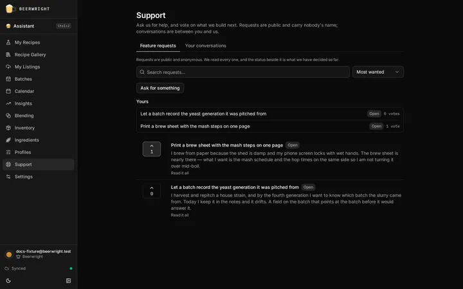Click the Search requests input field
The height and width of the screenshot is (289, 463).
[242, 72]
